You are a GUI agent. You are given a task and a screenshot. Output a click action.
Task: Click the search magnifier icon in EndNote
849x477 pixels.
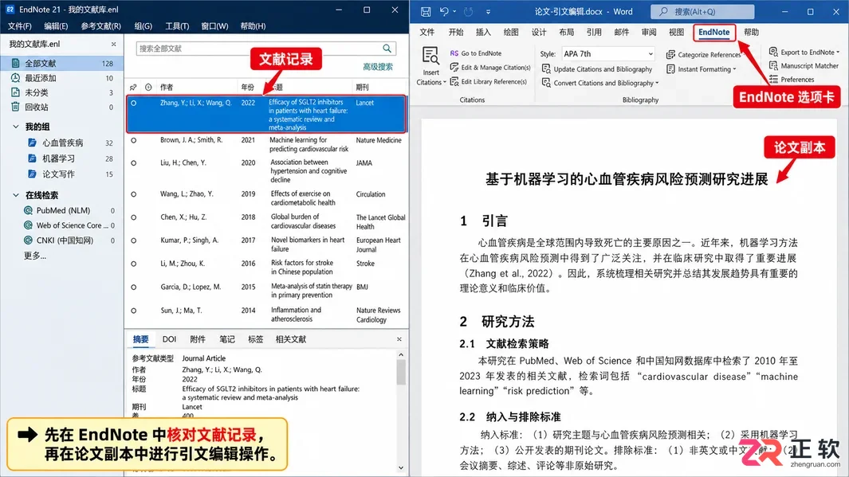point(387,48)
